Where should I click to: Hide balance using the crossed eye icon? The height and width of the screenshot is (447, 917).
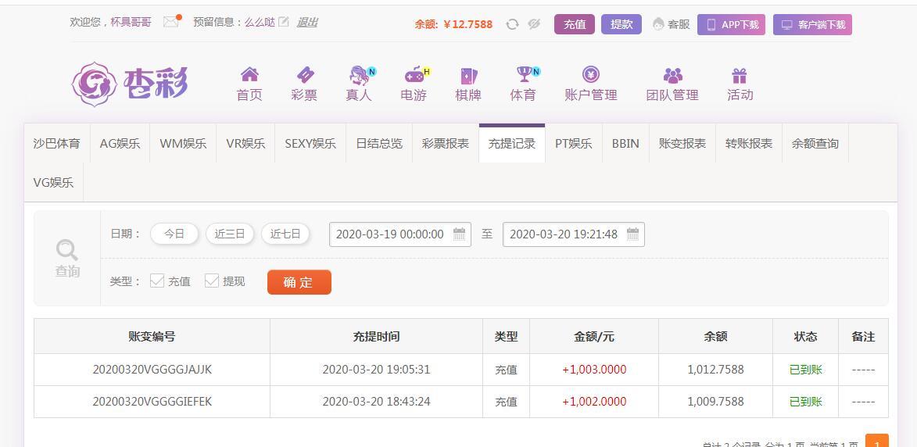[533, 24]
